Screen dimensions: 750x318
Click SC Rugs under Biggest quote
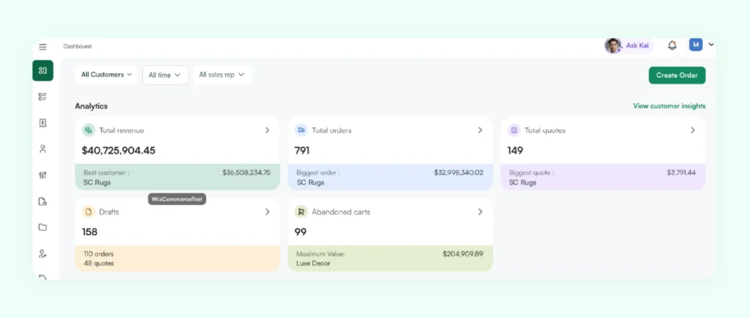coord(523,182)
